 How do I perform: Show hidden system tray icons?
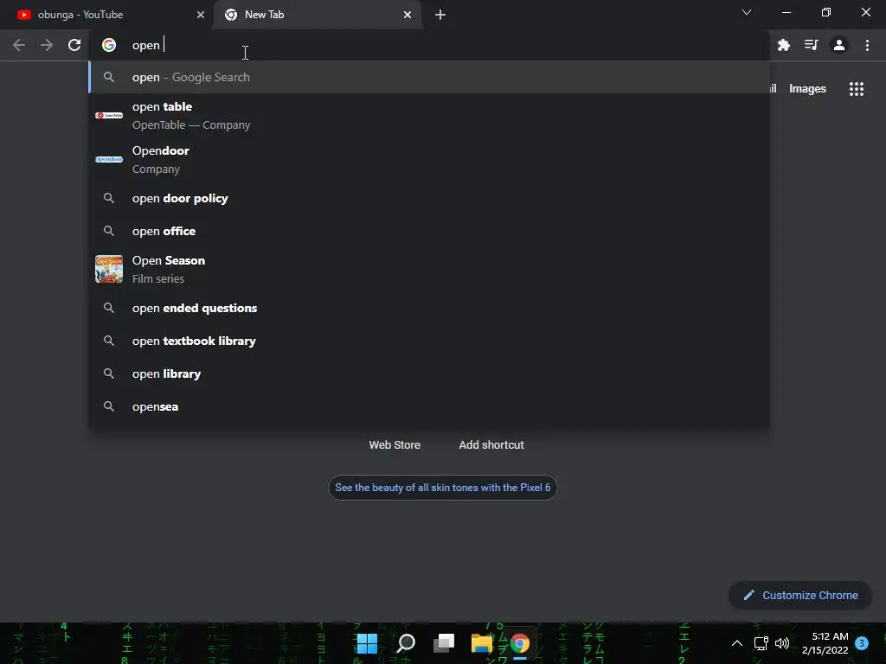point(737,643)
